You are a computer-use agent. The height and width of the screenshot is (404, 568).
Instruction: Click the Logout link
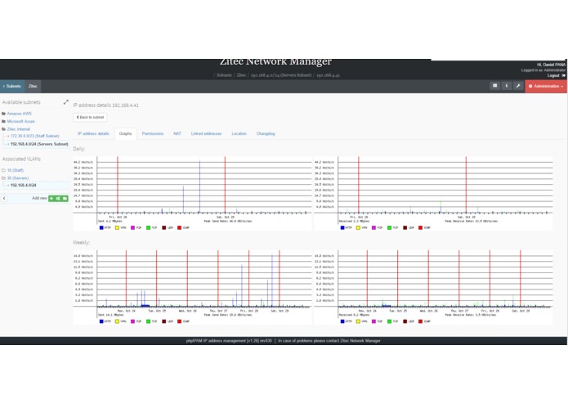(553, 75)
